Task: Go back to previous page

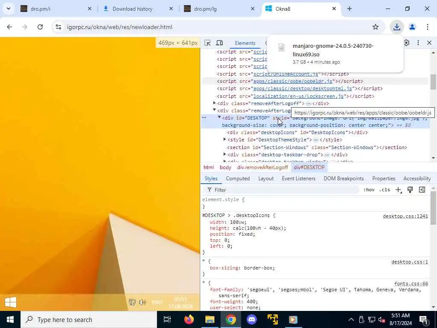Action: click(x=9, y=27)
